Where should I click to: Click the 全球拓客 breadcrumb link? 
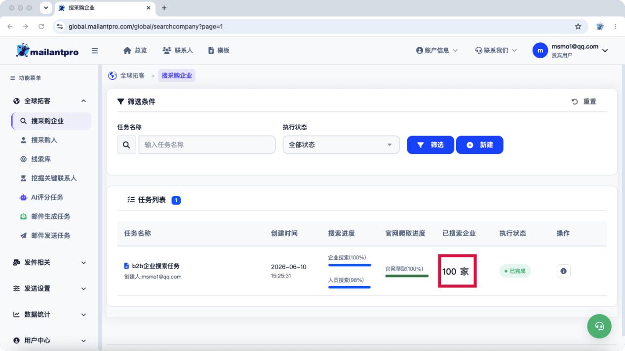pos(132,75)
